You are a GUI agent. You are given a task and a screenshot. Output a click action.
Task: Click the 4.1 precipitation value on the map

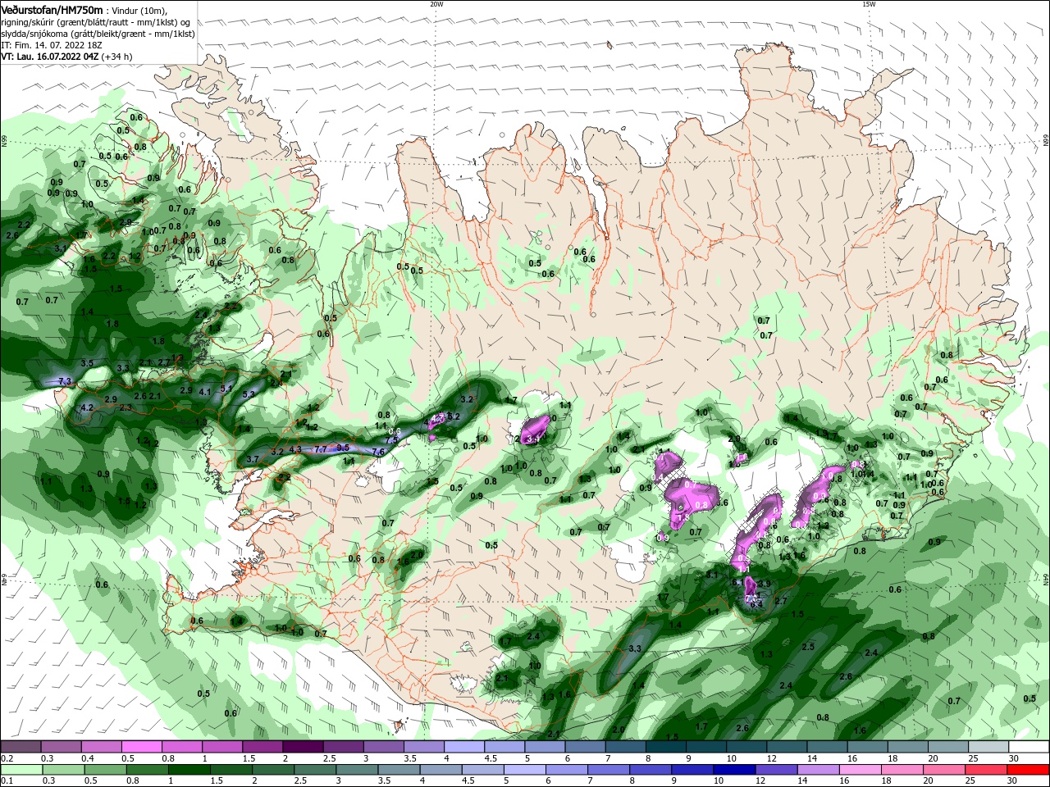[x=205, y=392]
